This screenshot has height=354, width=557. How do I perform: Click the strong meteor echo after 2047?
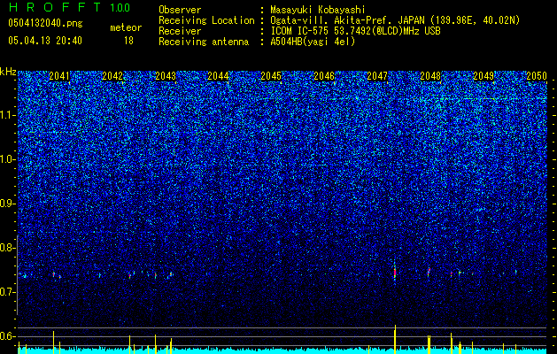(x=395, y=272)
